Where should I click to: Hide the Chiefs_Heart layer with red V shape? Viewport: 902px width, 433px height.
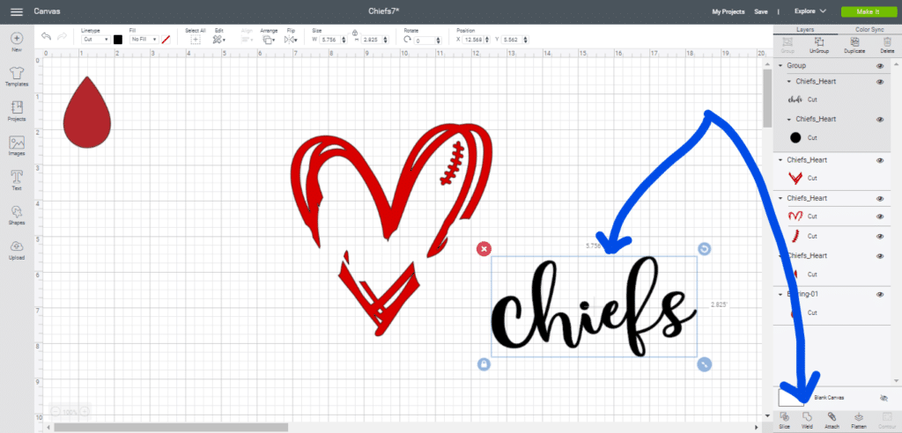[880, 160]
